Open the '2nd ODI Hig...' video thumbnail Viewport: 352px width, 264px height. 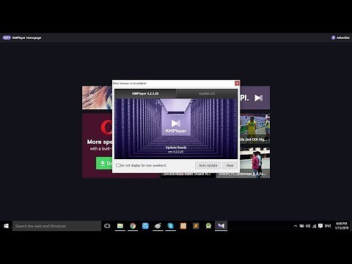tap(255, 128)
